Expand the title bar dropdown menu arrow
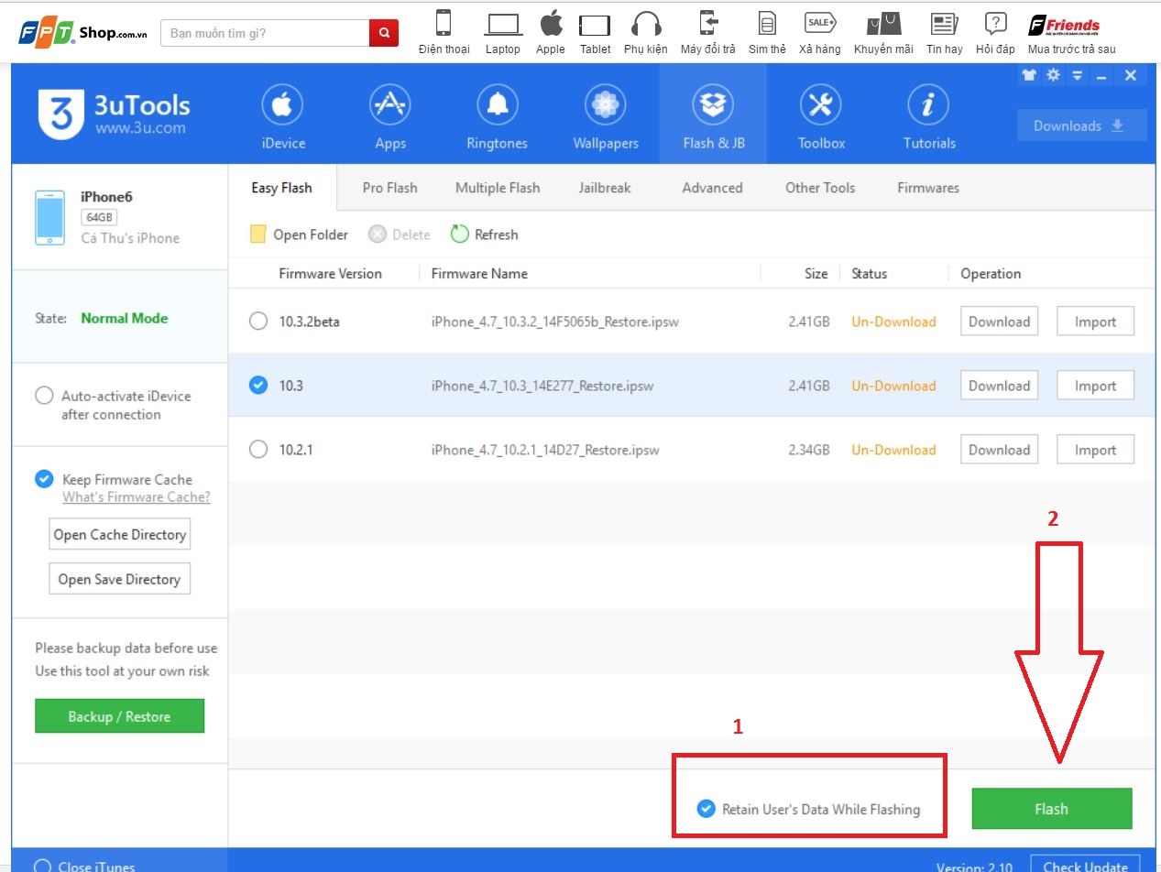The width and height of the screenshot is (1161, 872). [x=1077, y=76]
